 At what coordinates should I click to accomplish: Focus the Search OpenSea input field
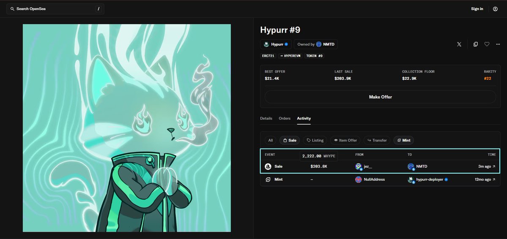click(x=55, y=9)
